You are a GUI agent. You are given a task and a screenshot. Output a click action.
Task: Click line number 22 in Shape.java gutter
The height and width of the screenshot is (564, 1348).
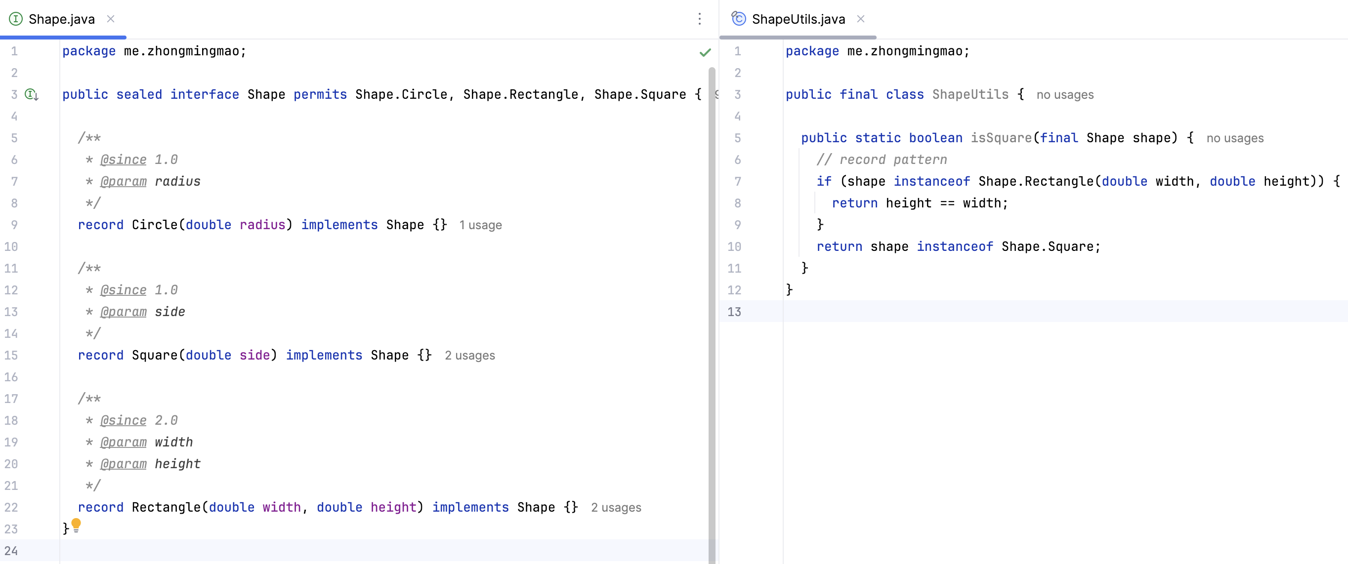pyautogui.click(x=11, y=508)
